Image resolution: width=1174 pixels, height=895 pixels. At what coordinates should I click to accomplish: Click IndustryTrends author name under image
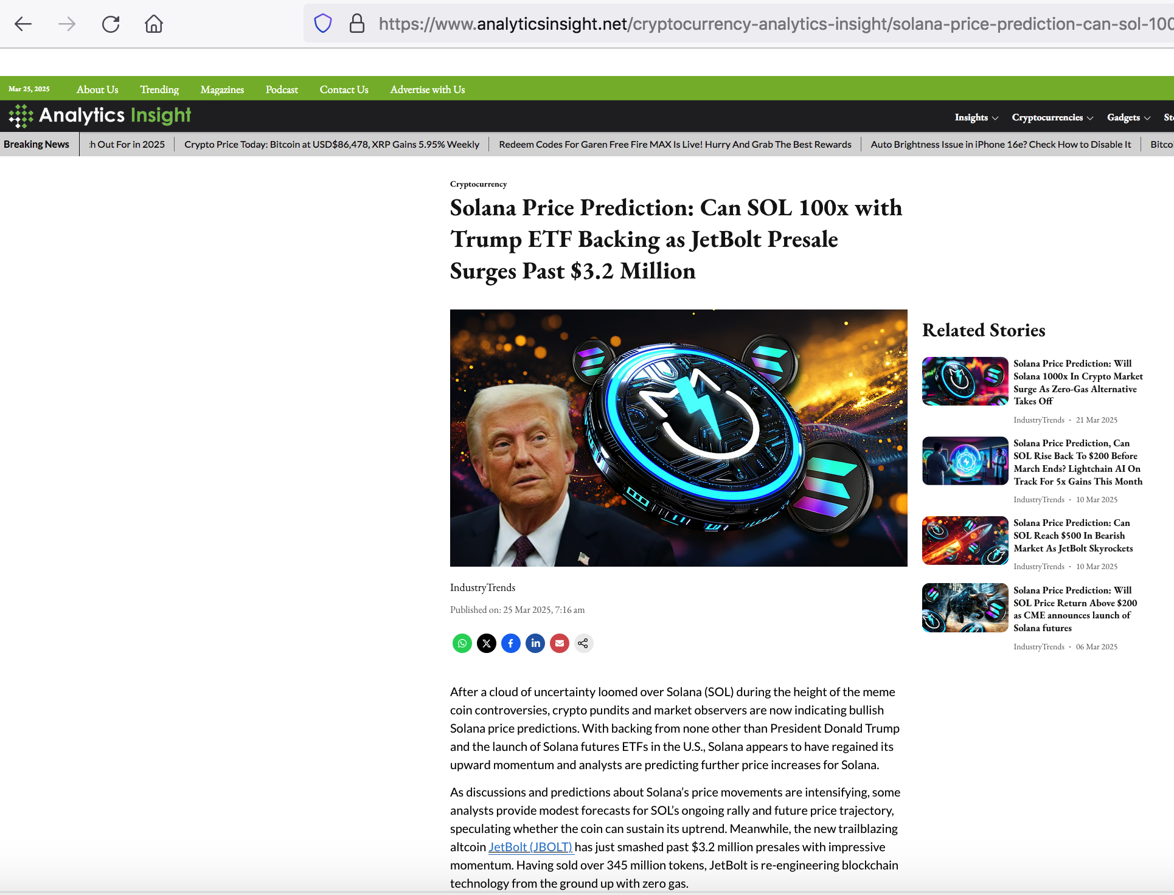(482, 587)
